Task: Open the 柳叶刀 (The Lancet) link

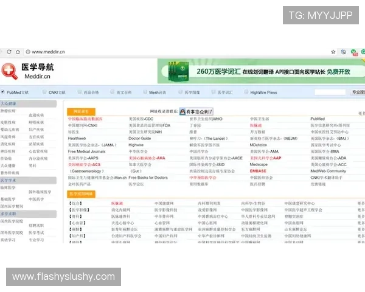Action: 208,139
